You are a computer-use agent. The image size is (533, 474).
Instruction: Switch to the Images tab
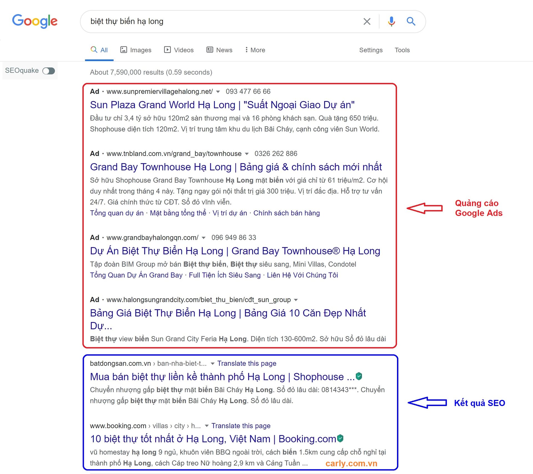point(136,50)
